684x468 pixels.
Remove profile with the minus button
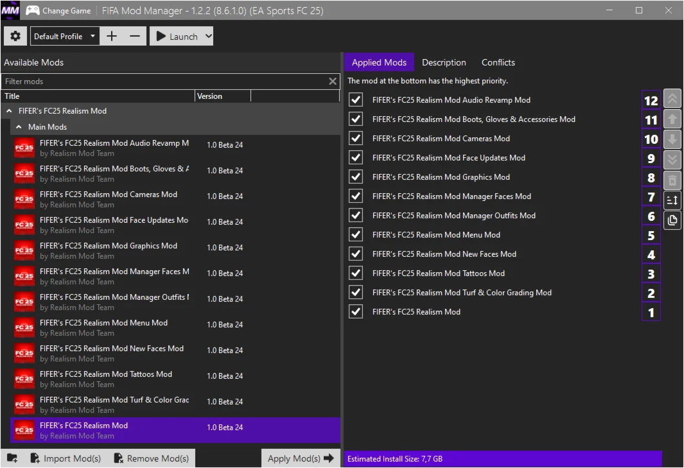[x=135, y=36]
